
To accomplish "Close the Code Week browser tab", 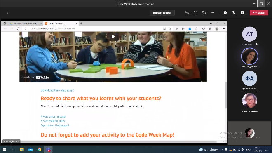I will pyautogui.click(x=76, y=24).
